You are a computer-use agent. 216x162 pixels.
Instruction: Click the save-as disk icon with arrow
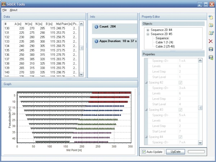[x=211, y=58]
